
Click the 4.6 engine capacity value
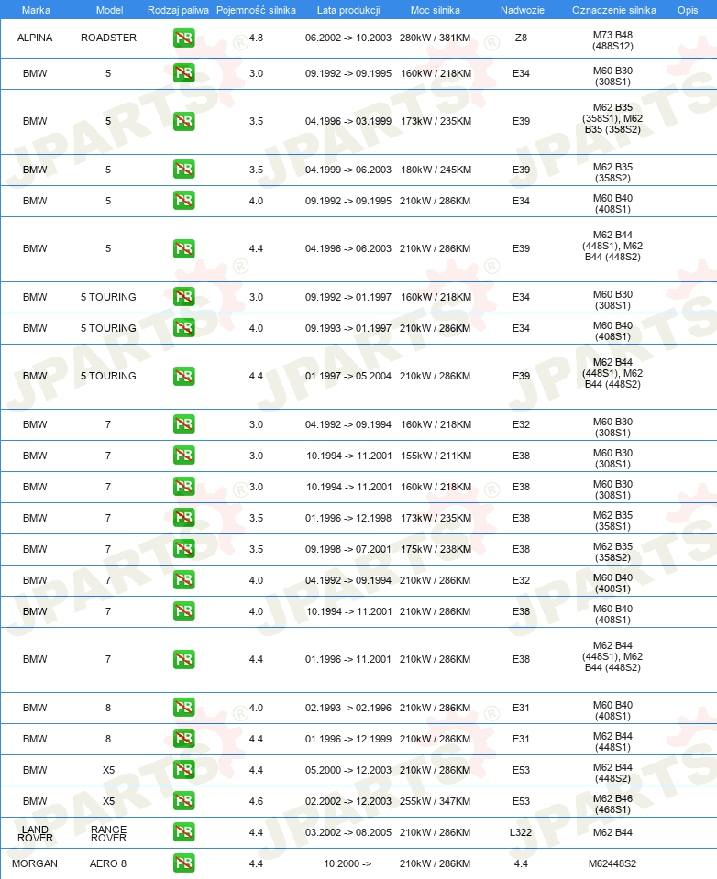coord(256,801)
